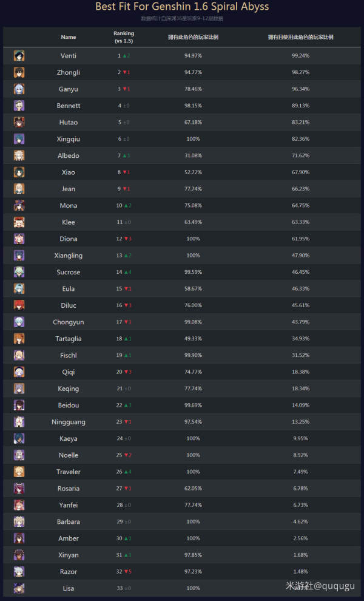Screen dimensions: 364x601
Task: Click Traveler's portrait icon
Action: click(x=19, y=472)
